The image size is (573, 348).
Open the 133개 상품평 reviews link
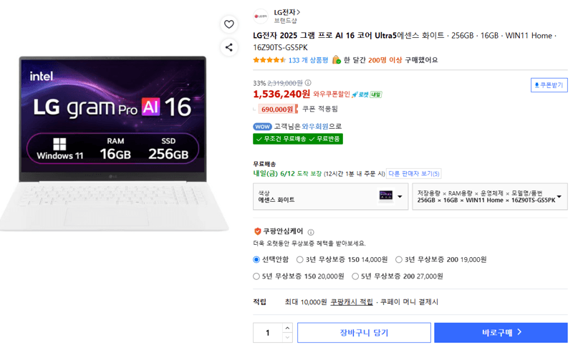[x=308, y=60]
